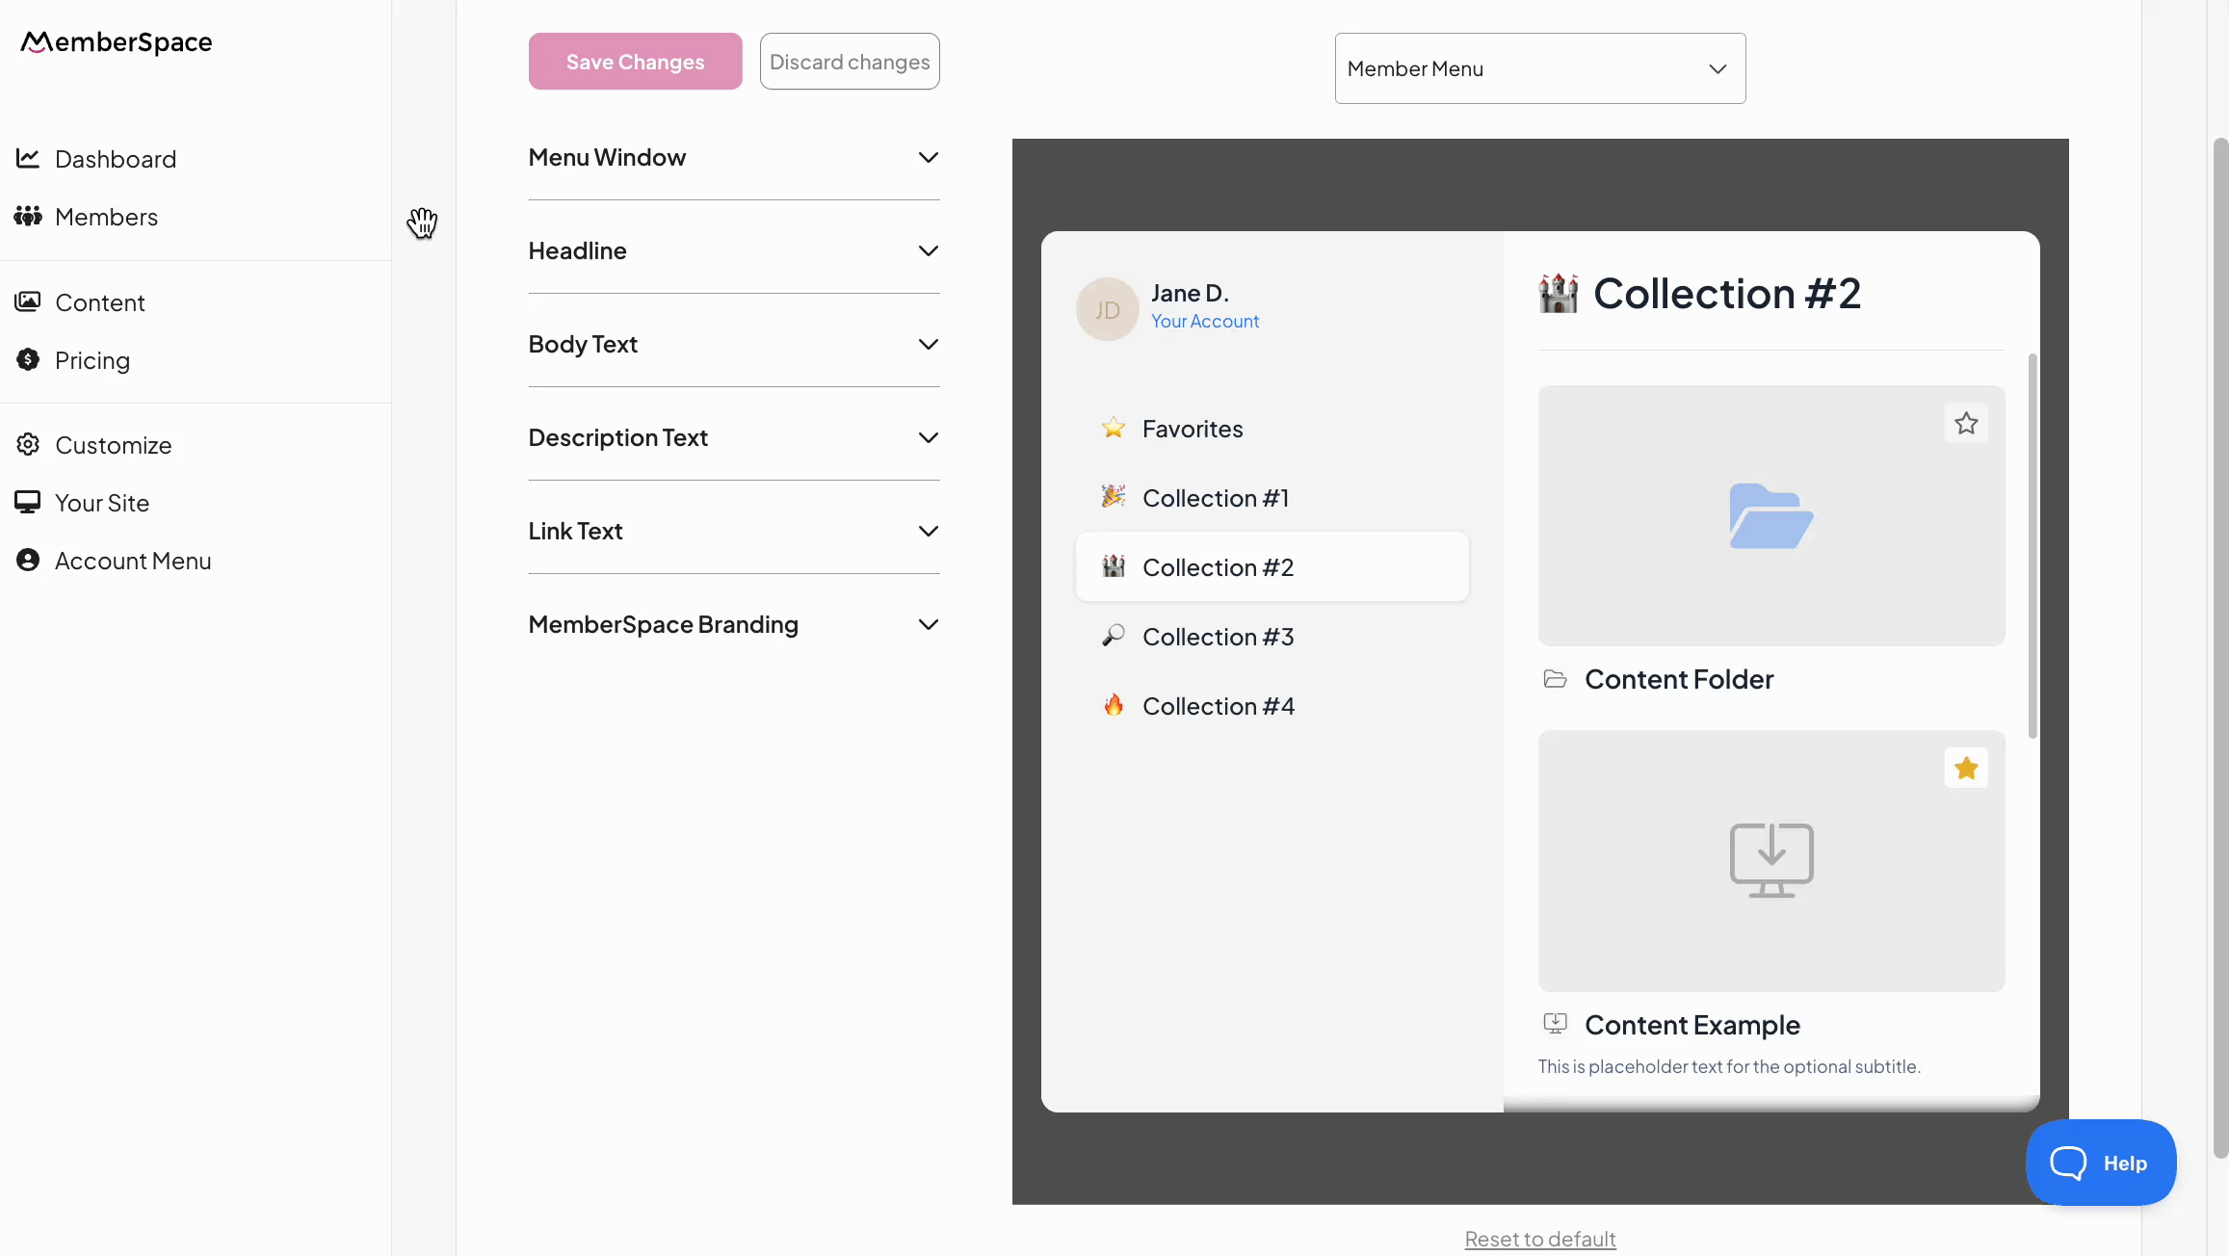Click the Members people icon
Image resolution: width=2229 pixels, height=1256 pixels.
click(28, 216)
